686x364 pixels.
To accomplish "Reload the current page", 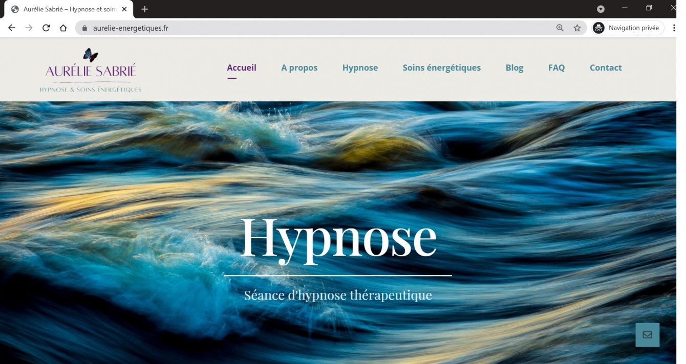I will point(46,28).
